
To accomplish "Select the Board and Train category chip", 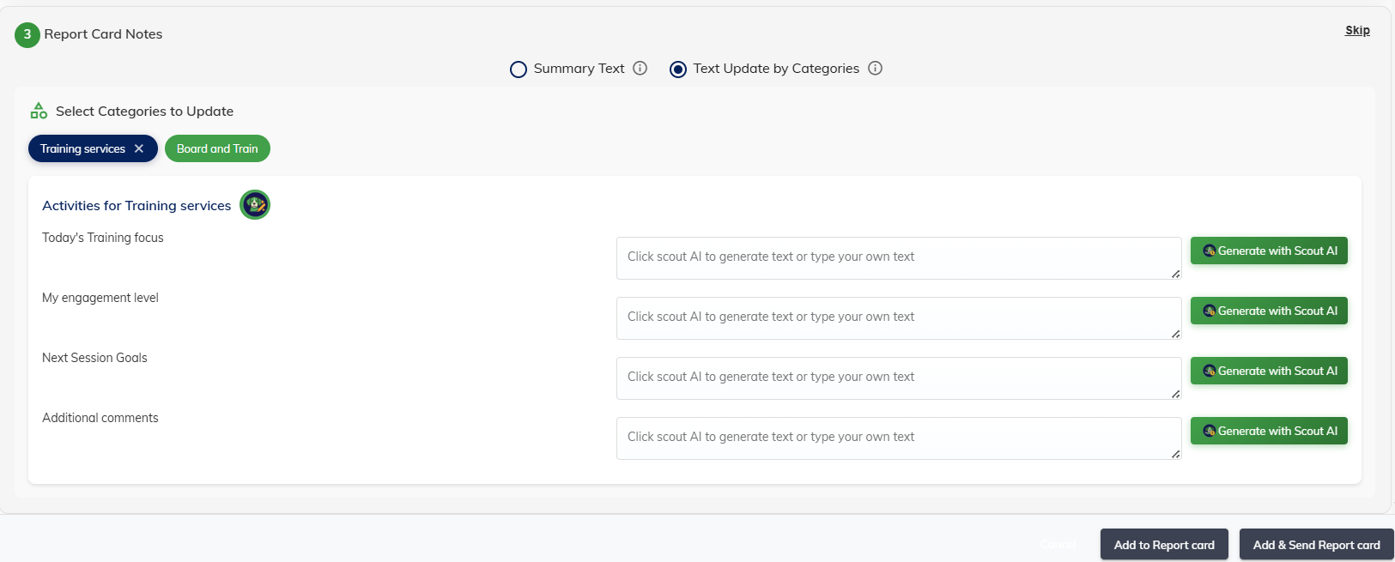I will pyautogui.click(x=217, y=148).
